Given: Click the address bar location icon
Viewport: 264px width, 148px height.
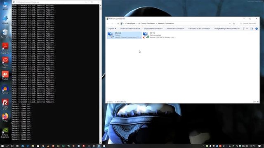Looking at the screenshot, I should pos(121,24).
